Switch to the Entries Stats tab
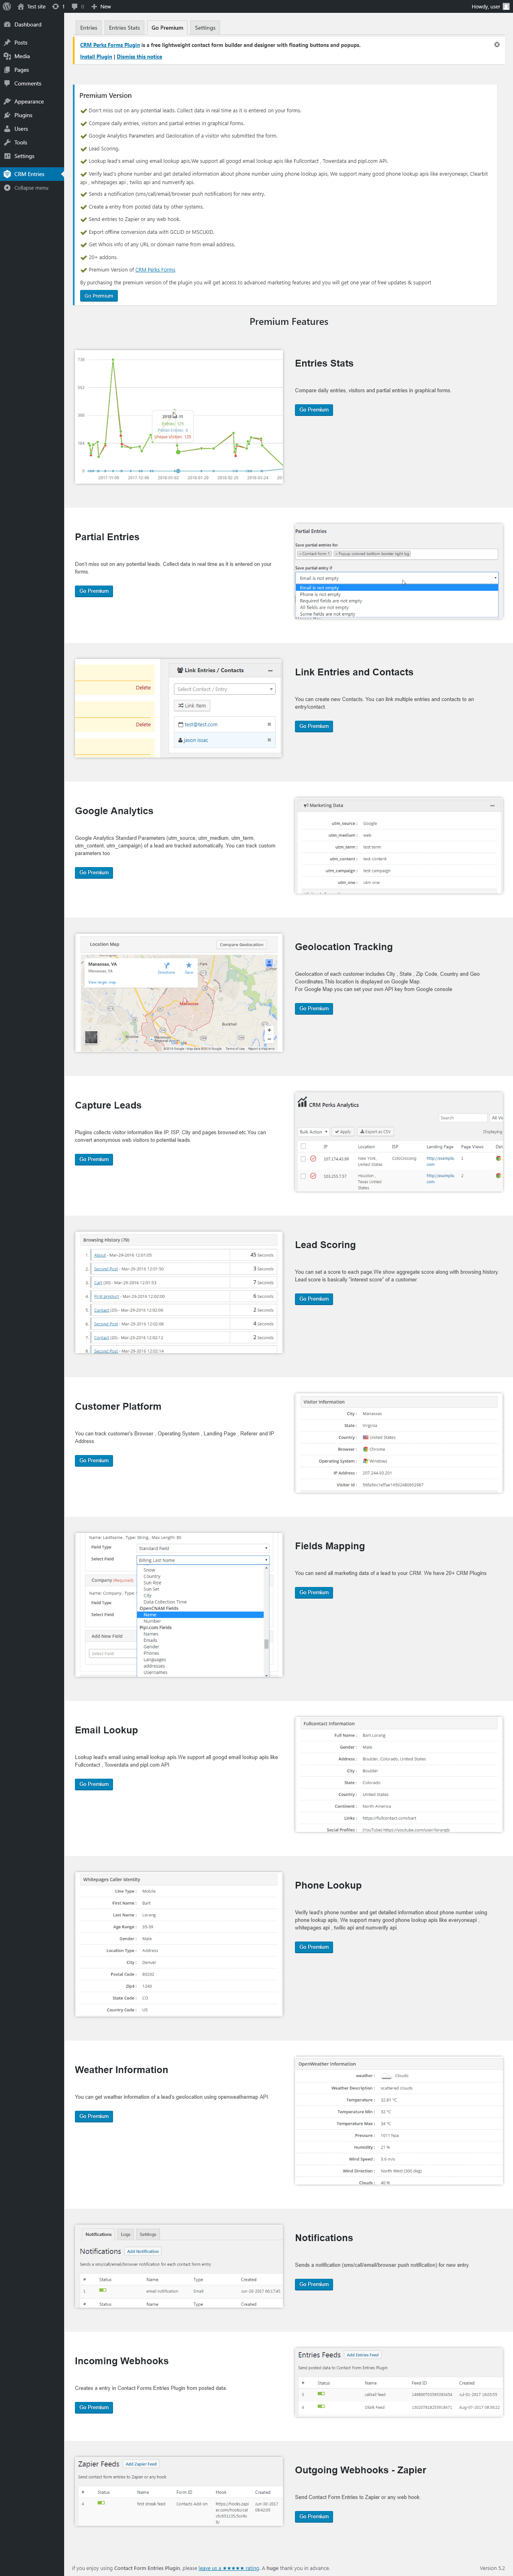This screenshot has height=2576, width=513. pos(125,28)
